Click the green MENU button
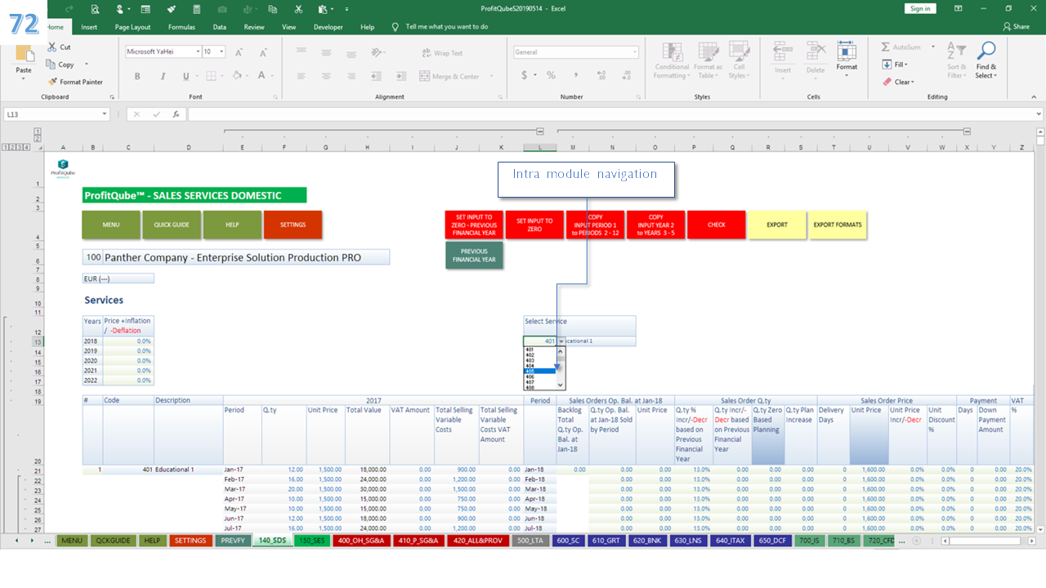The width and height of the screenshot is (1046, 588). [111, 225]
